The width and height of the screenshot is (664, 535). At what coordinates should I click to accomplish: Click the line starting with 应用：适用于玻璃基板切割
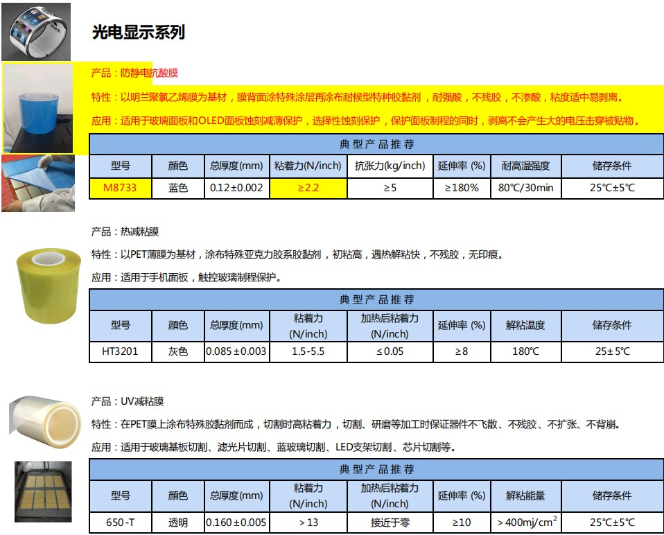pyautogui.click(x=274, y=447)
